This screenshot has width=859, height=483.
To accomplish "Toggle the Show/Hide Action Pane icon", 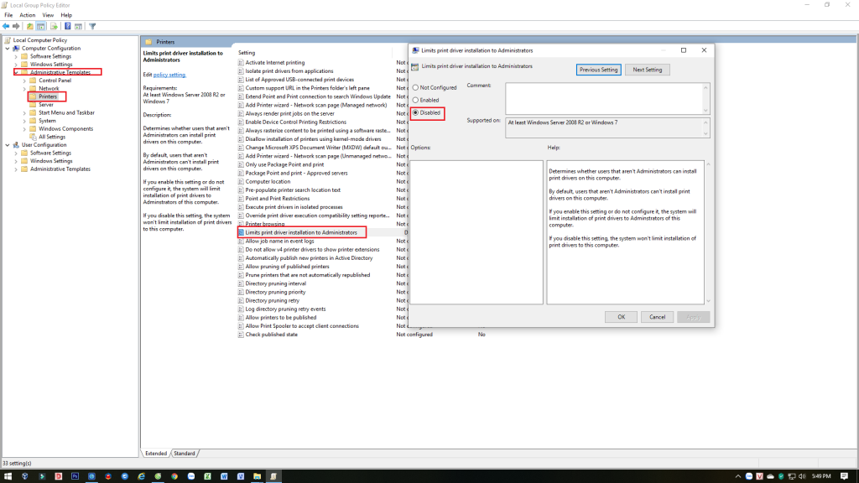I will click(x=78, y=26).
